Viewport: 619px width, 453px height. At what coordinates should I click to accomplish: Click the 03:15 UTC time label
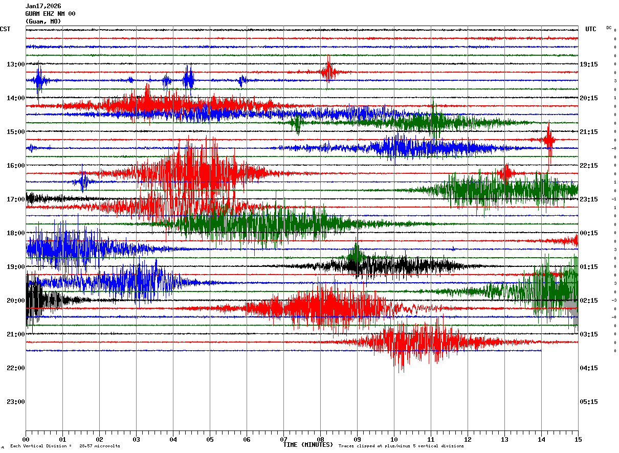pyautogui.click(x=589, y=334)
